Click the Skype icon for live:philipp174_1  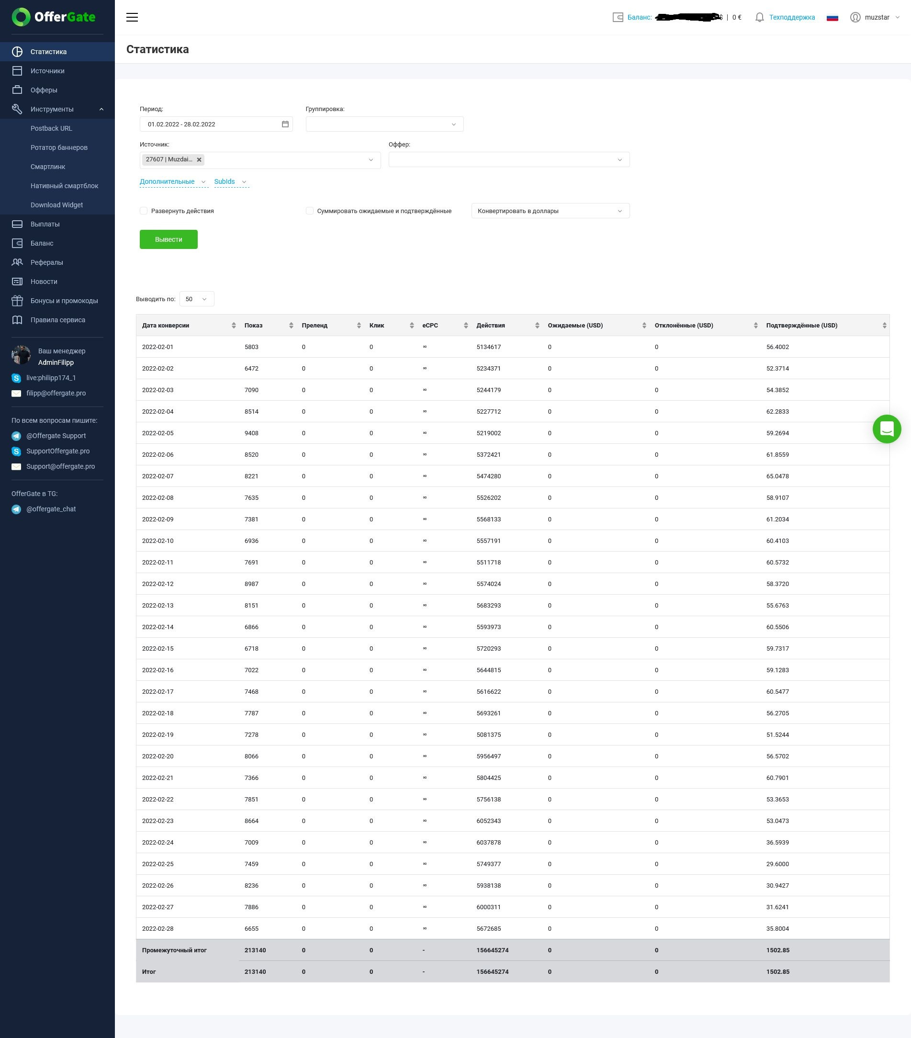click(x=16, y=378)
